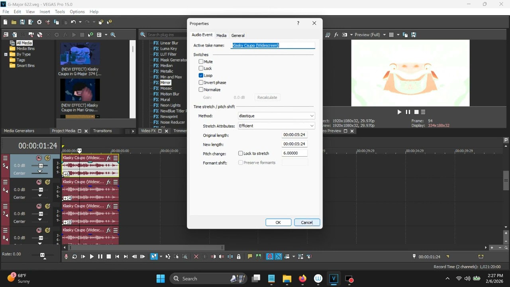The image size is (510, 287).
Task: Click OK in the Properties dialog
Action: pyautogui.click(x=278, y=222)
